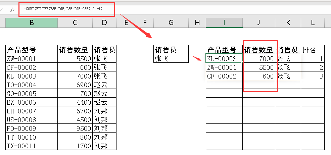Click the 600 value in column J
The image size is (331, 155).
pos(259,76)
